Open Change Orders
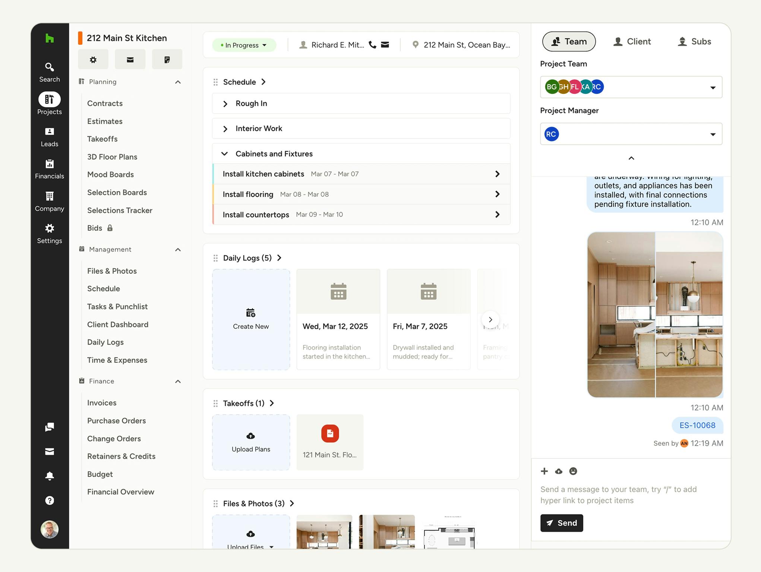The image size is (761, 572). tap(114, 438)
